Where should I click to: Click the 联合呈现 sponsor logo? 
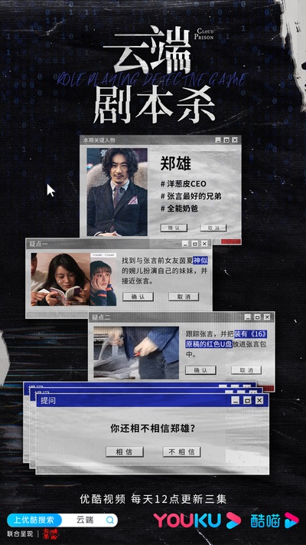50,534
